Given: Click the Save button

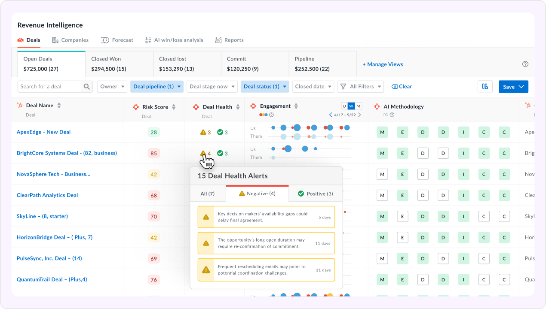Looking at the screenshot, I should tap(513, 86).
